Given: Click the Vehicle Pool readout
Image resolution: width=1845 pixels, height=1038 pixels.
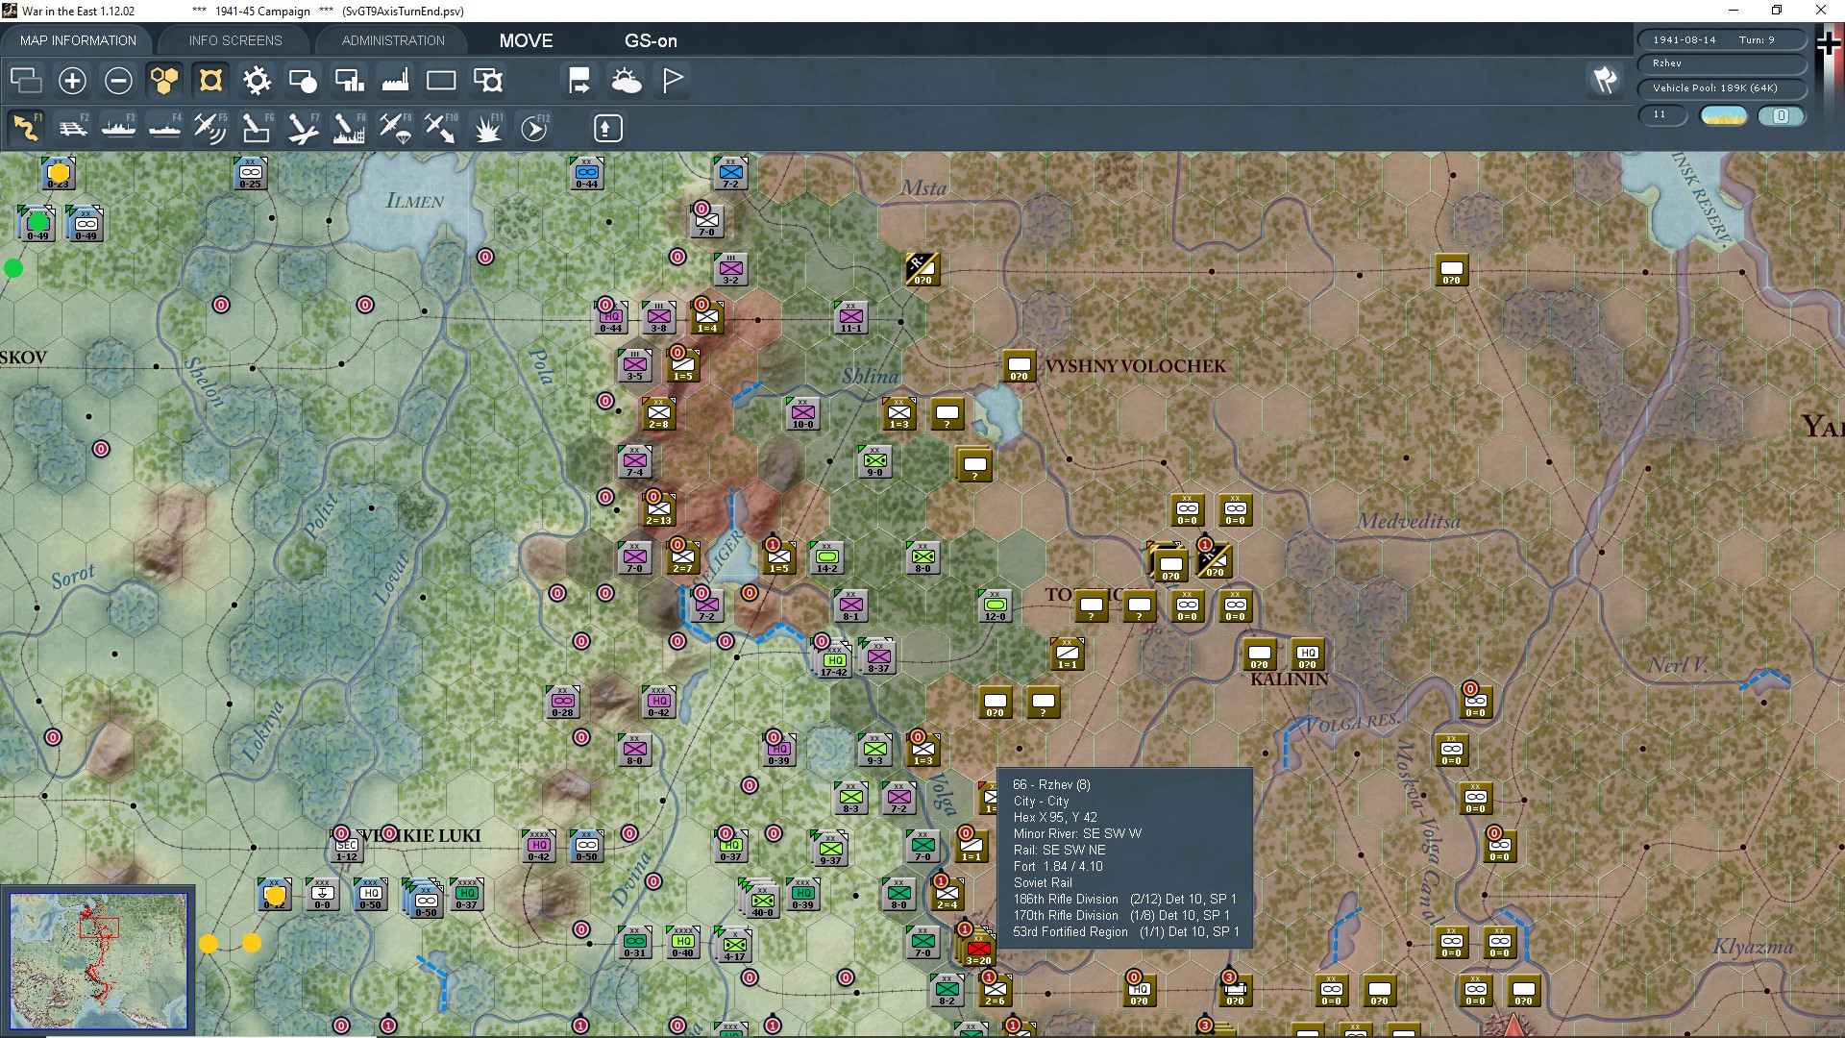Looking at the screenshot, I should click(x=1721, y=87).
